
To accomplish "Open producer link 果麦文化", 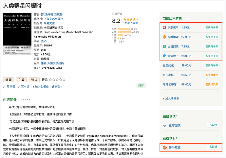I will [49, 23].
